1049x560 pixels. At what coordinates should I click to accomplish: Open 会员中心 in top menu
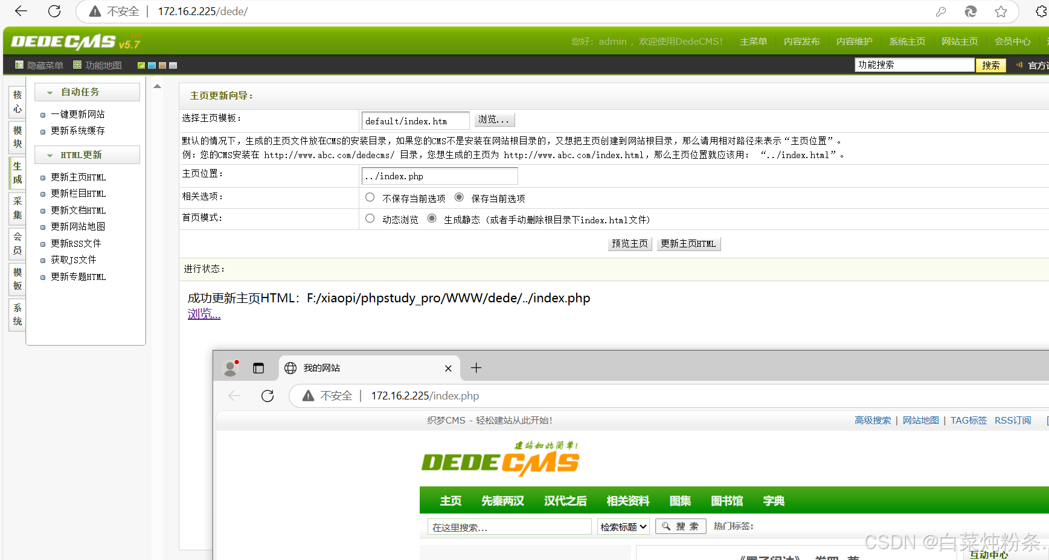[1012, 41]
